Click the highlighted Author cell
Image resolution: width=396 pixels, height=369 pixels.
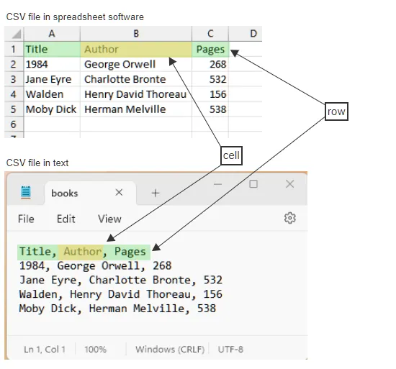(x=136, y=50)
